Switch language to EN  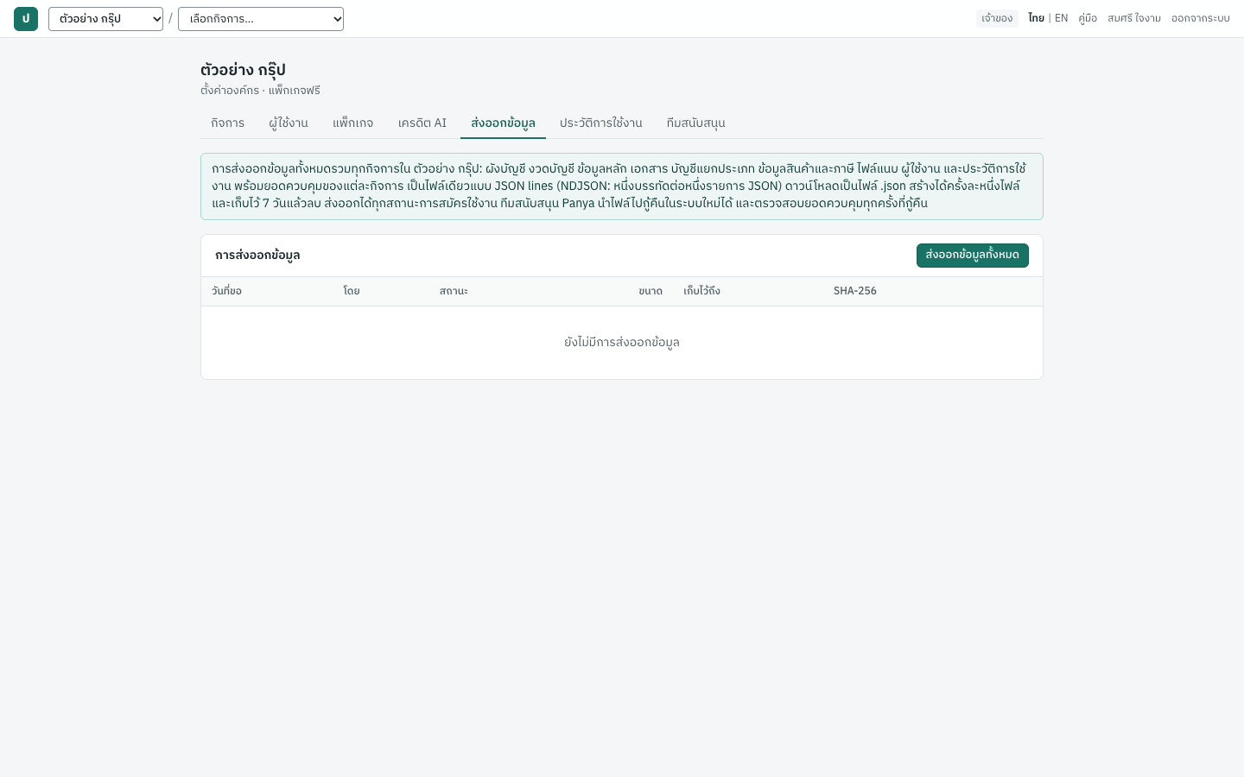(x=1062, y=18)
